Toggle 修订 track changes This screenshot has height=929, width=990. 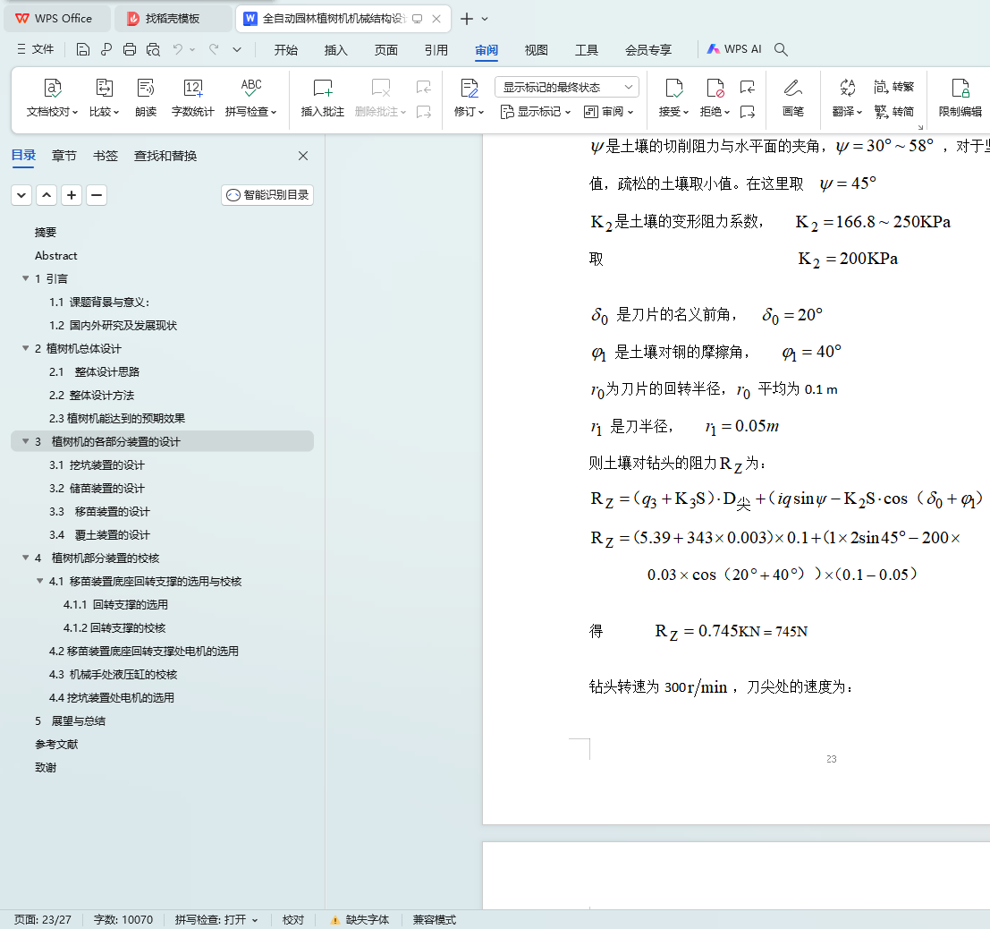click(470, 98)
